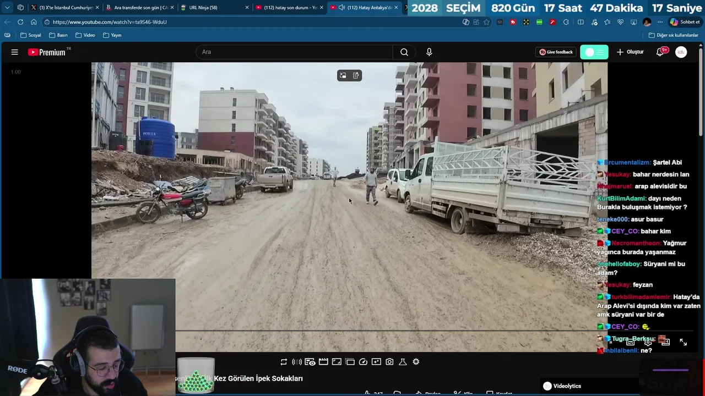Click the audio boost waves icon

pyautogui.click(x=297, y=362)
